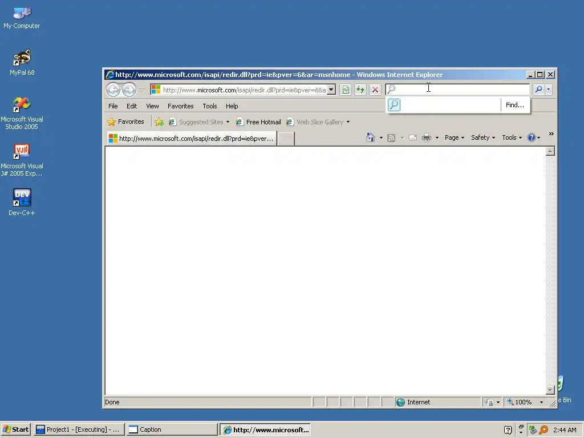
Task: Click inside the search box
Action: coord(457,90)
